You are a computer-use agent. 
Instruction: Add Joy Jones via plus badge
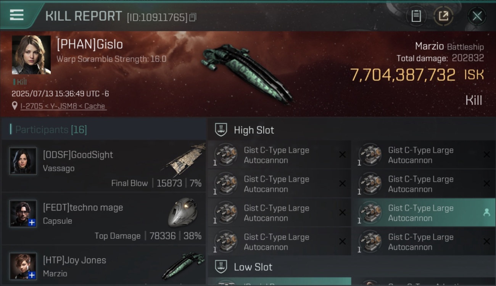tap(32, 275)
